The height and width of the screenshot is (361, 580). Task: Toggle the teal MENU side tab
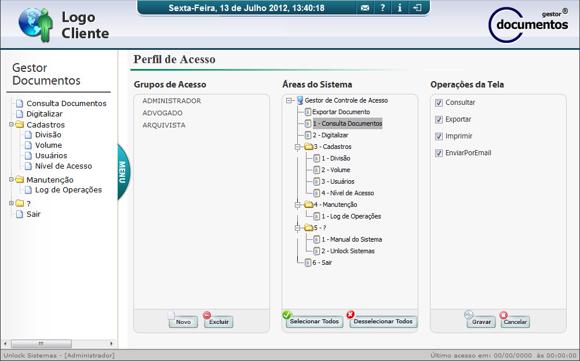(123, 172)
